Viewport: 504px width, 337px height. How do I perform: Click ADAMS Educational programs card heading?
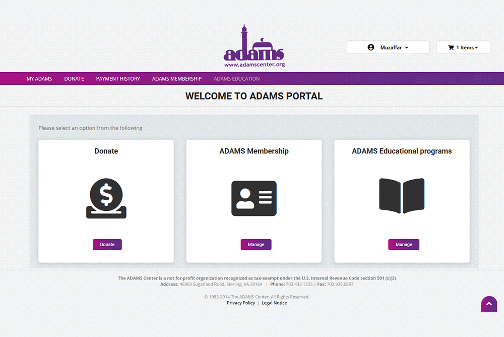[x=402, y=151]
